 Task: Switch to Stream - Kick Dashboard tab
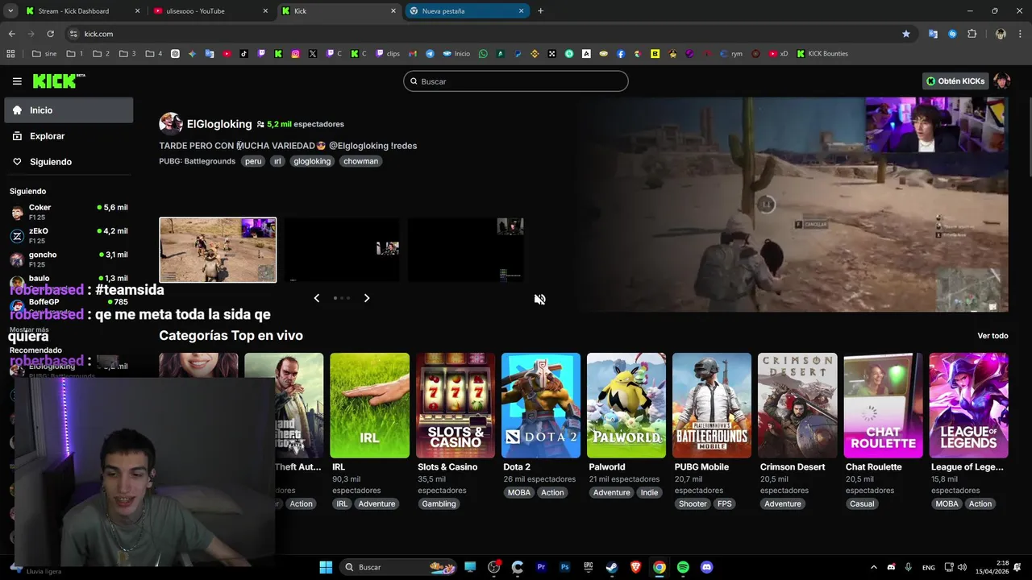81,11
